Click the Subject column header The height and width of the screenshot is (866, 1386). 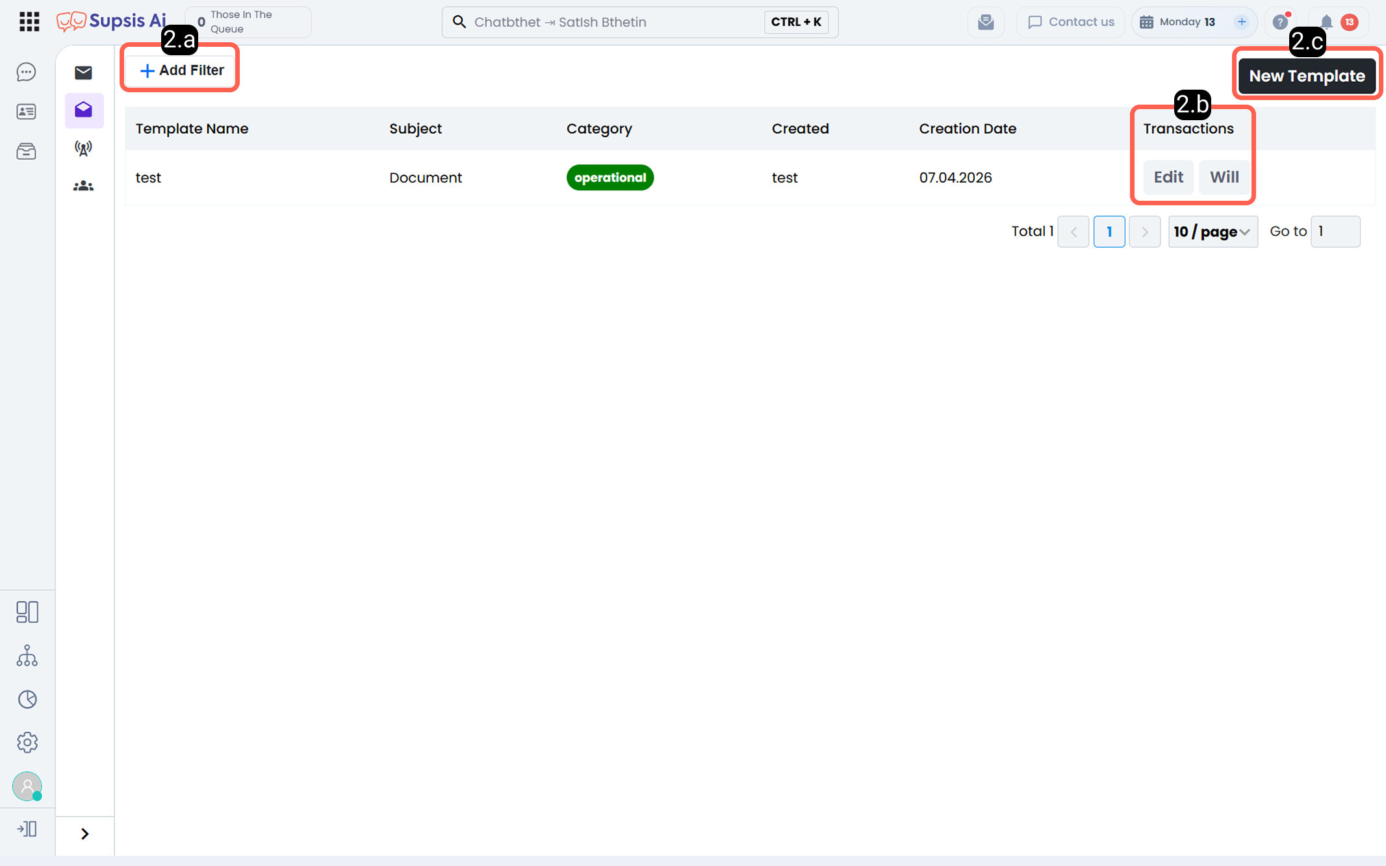tap(415, 129)
